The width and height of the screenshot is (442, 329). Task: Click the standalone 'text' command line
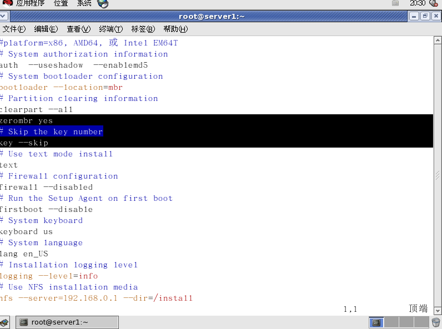[9, 165]
